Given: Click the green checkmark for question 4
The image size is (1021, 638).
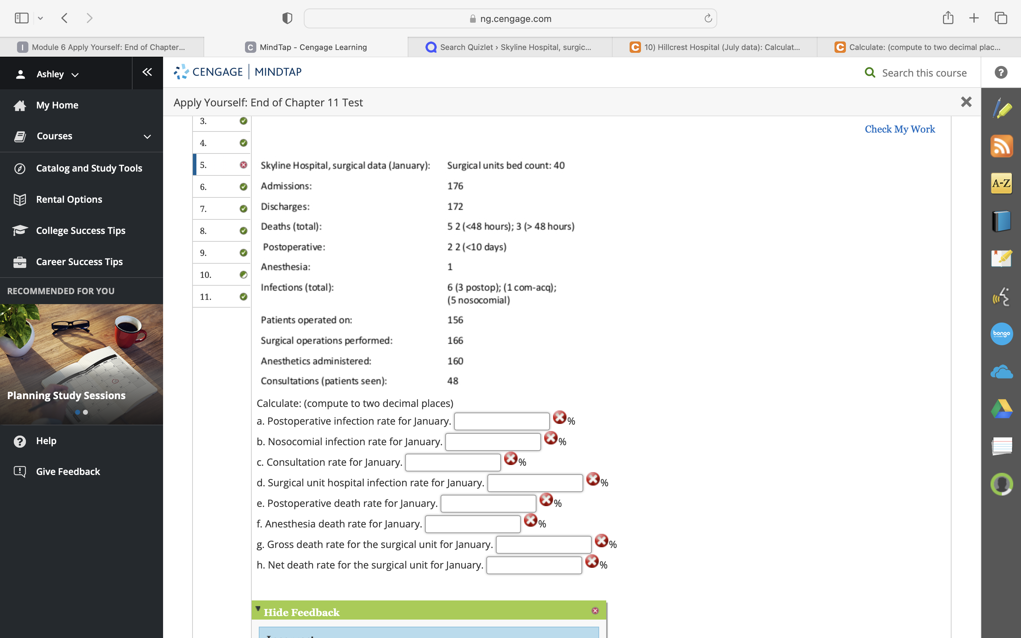Looking at the screenshot, I should coord(243,142).
